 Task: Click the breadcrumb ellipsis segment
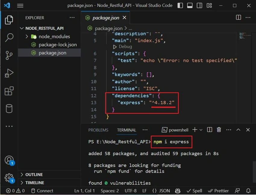pyautogui.click(x=130, y=29)
